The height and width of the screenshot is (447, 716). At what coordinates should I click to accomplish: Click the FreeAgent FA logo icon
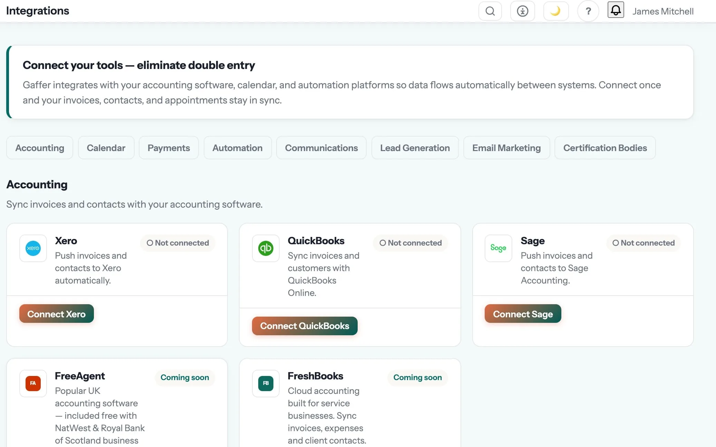pyautogui.click(x=33, y=383)
